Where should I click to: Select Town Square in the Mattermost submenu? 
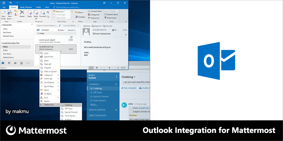click(71, 116)
